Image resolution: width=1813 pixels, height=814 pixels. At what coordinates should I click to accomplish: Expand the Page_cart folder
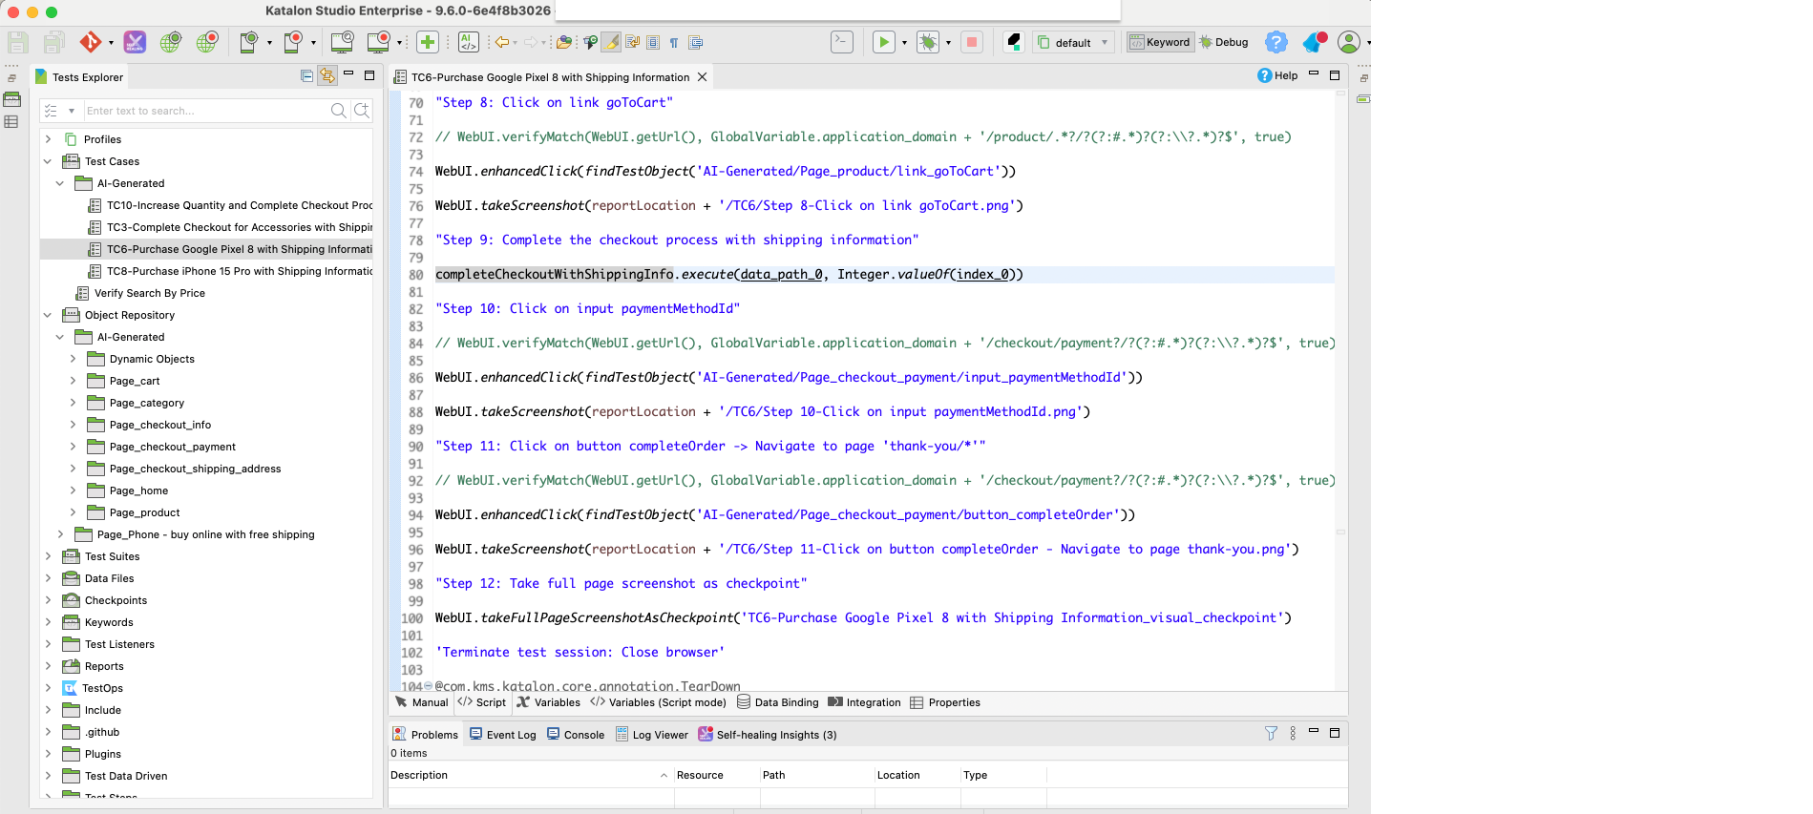pos(73,381)
